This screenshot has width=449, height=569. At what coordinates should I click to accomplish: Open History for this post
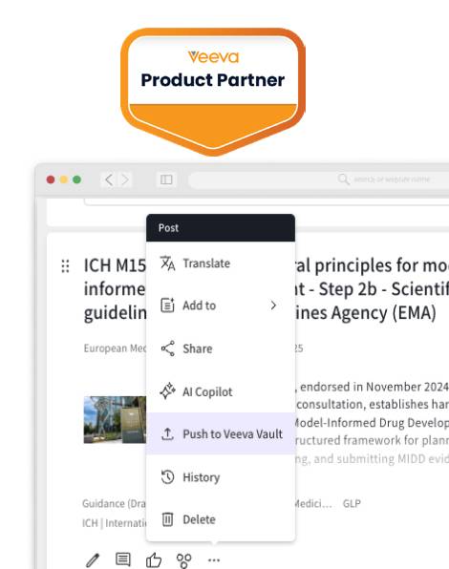(x=221, y=476)
